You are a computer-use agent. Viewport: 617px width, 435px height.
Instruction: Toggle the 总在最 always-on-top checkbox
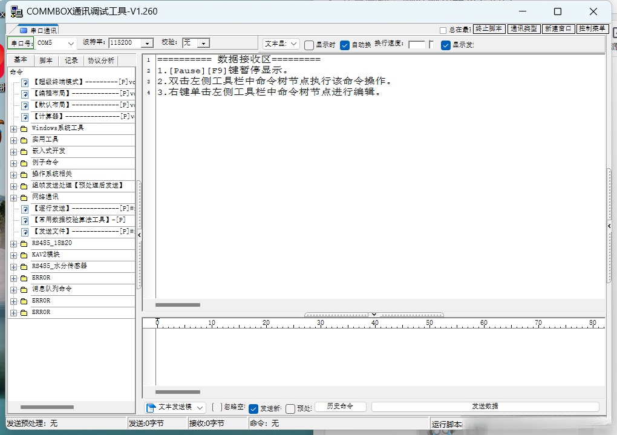(x=443, y=30)
